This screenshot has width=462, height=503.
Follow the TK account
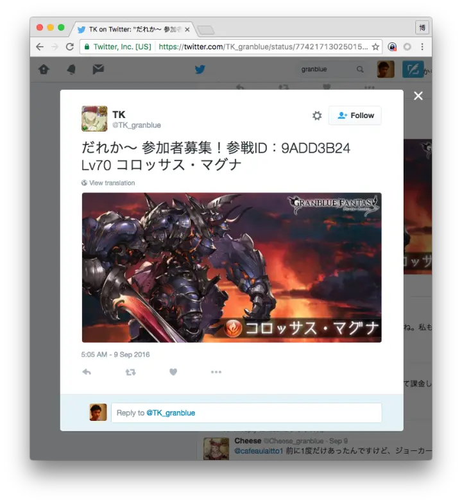coord(355,115)
